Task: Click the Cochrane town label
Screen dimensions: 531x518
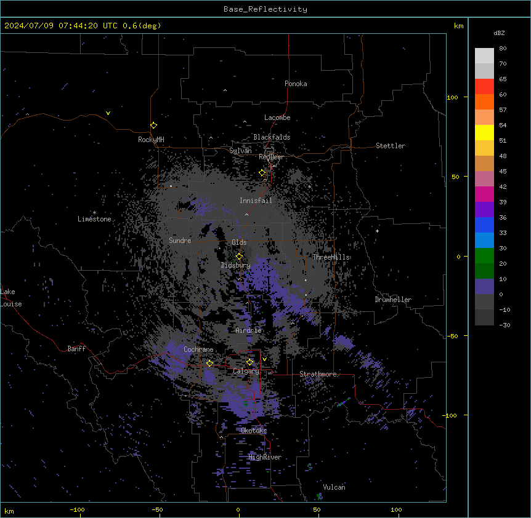Action: [x=198, y=349]
